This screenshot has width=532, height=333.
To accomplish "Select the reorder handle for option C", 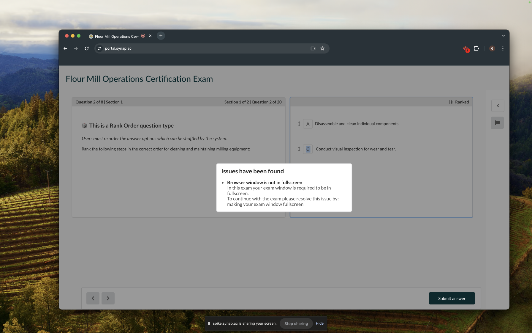I will [x=299, y=149].
